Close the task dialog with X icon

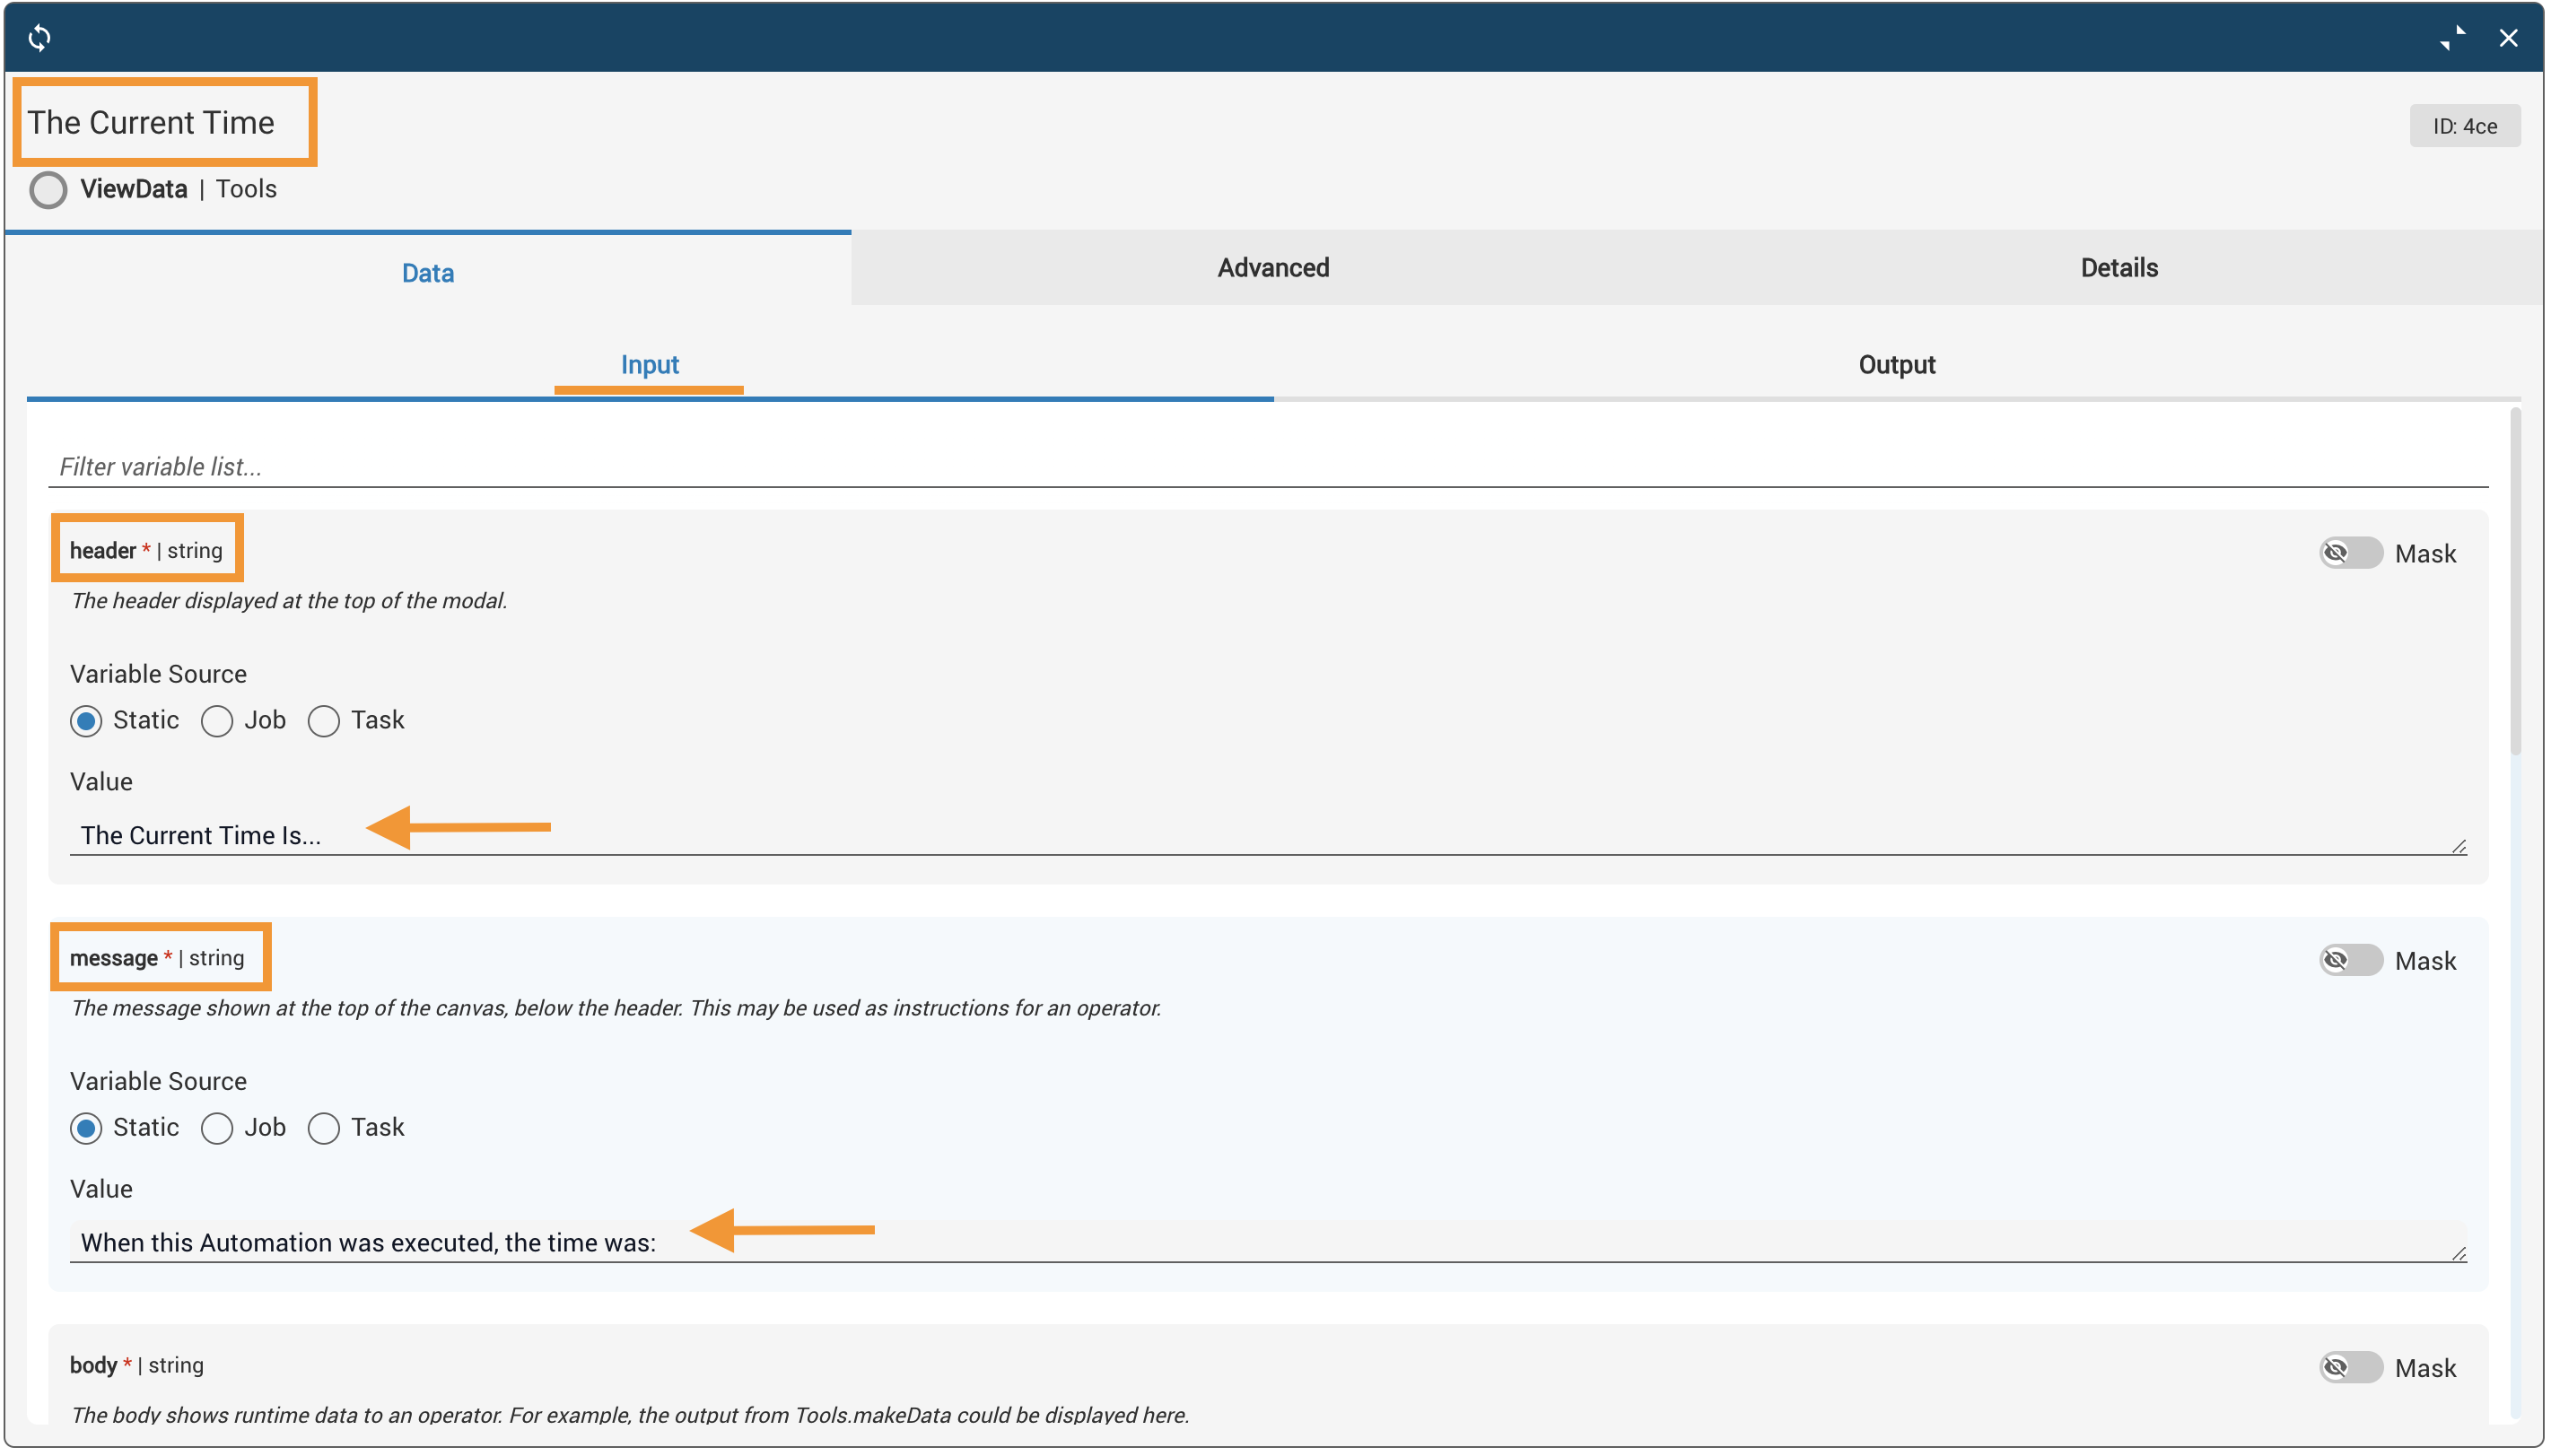click(x=2507, y=38)
